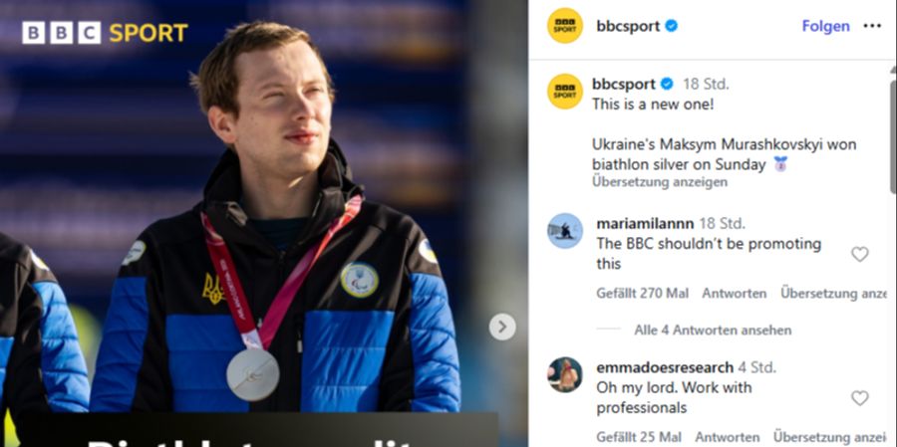The height and width of the screenshot is (447, 897).
Task: Click the bbcsport profile avatar in header
Action: coord(565,26)
